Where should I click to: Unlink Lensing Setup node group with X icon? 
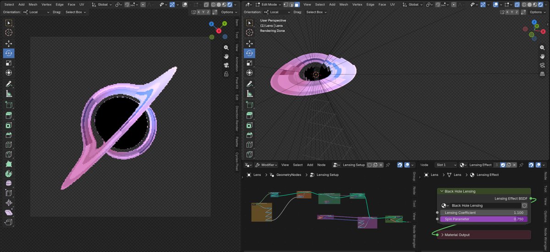(x=381, y=165)
